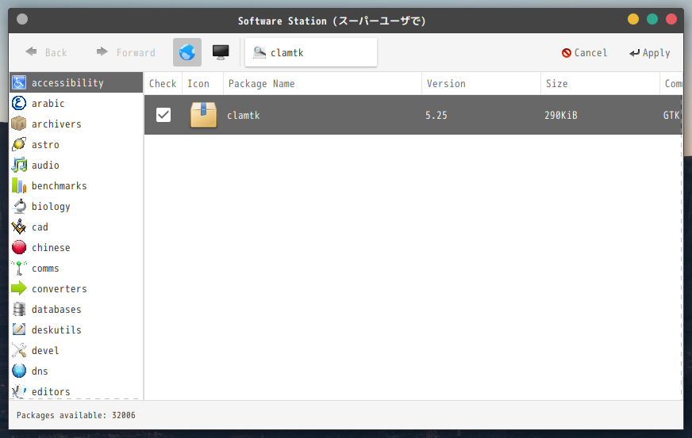This screenshot has width=692, height=438.
Task: Select the arabic category label
Action: click(x=48, y=104)
